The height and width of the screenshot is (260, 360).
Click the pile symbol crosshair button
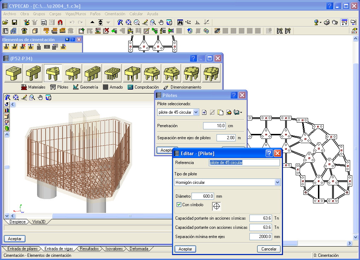pyautogui.click(x=217, y=206)
